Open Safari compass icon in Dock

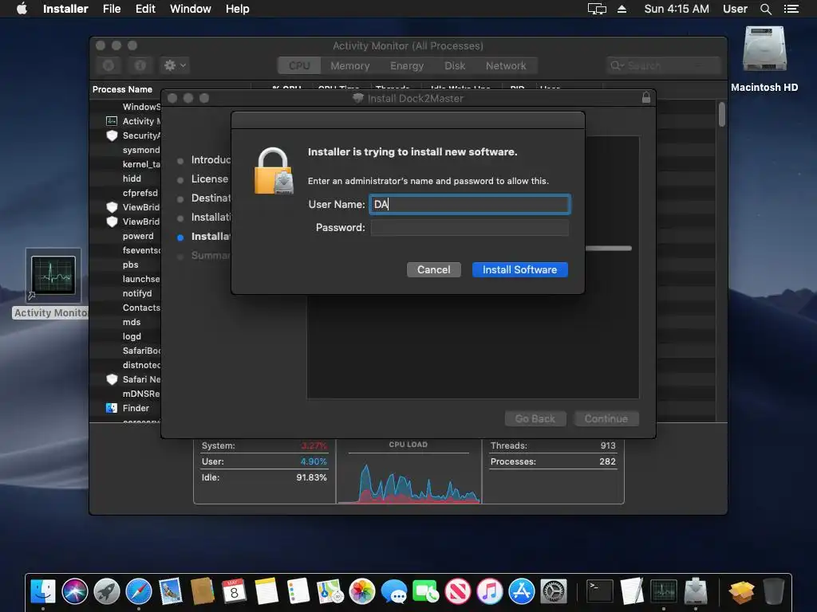pos(139,592)
